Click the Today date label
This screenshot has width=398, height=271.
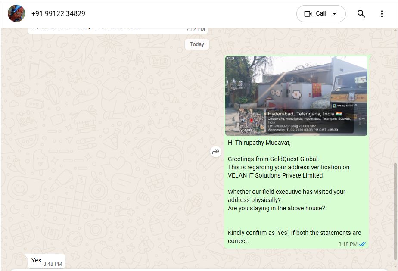[197, 44]
